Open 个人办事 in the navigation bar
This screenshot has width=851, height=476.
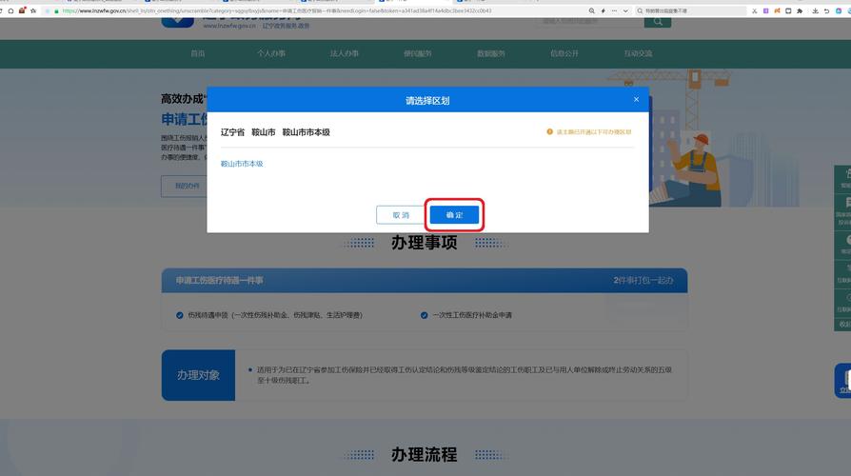(x=271, y=53)
